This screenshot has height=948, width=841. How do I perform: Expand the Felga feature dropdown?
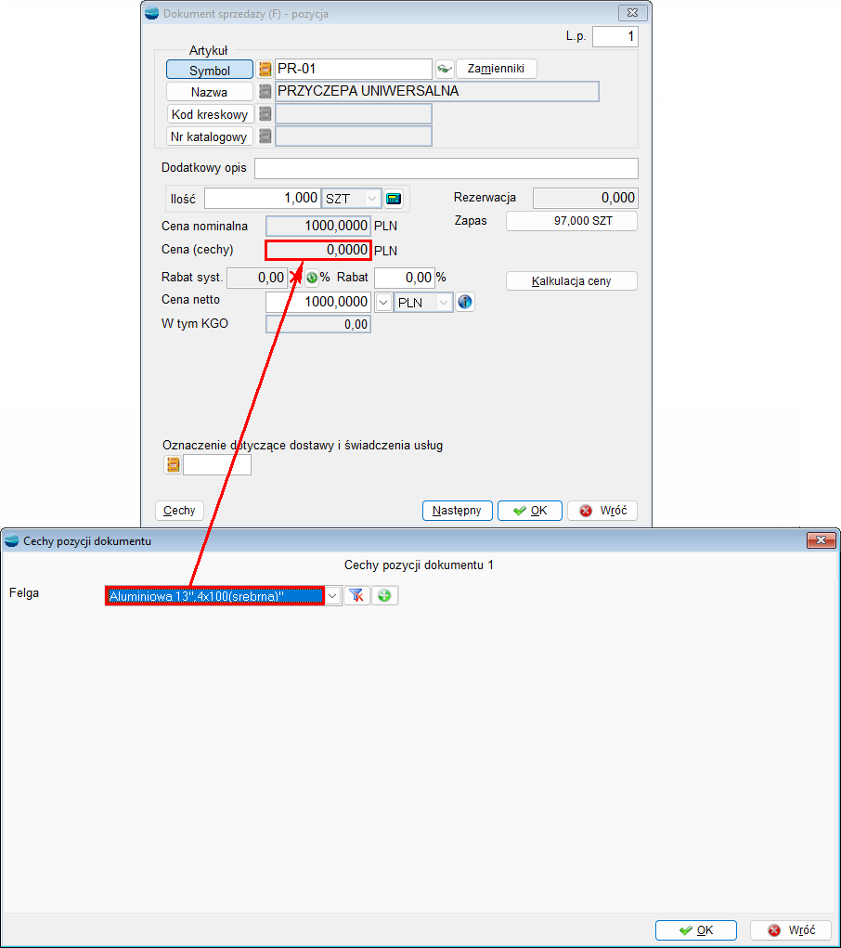(x=333, y=596)
